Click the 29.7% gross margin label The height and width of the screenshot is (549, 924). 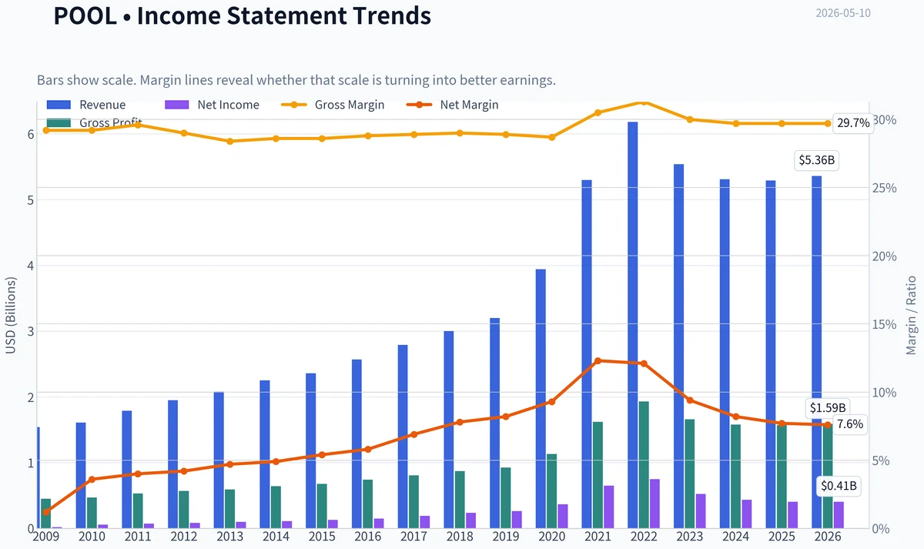(x=853, y=123)
